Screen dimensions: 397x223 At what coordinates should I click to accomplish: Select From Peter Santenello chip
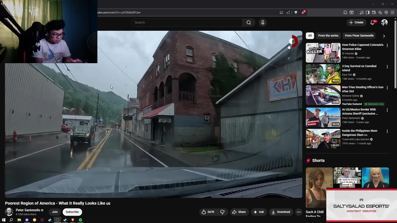tap(359, 36)
